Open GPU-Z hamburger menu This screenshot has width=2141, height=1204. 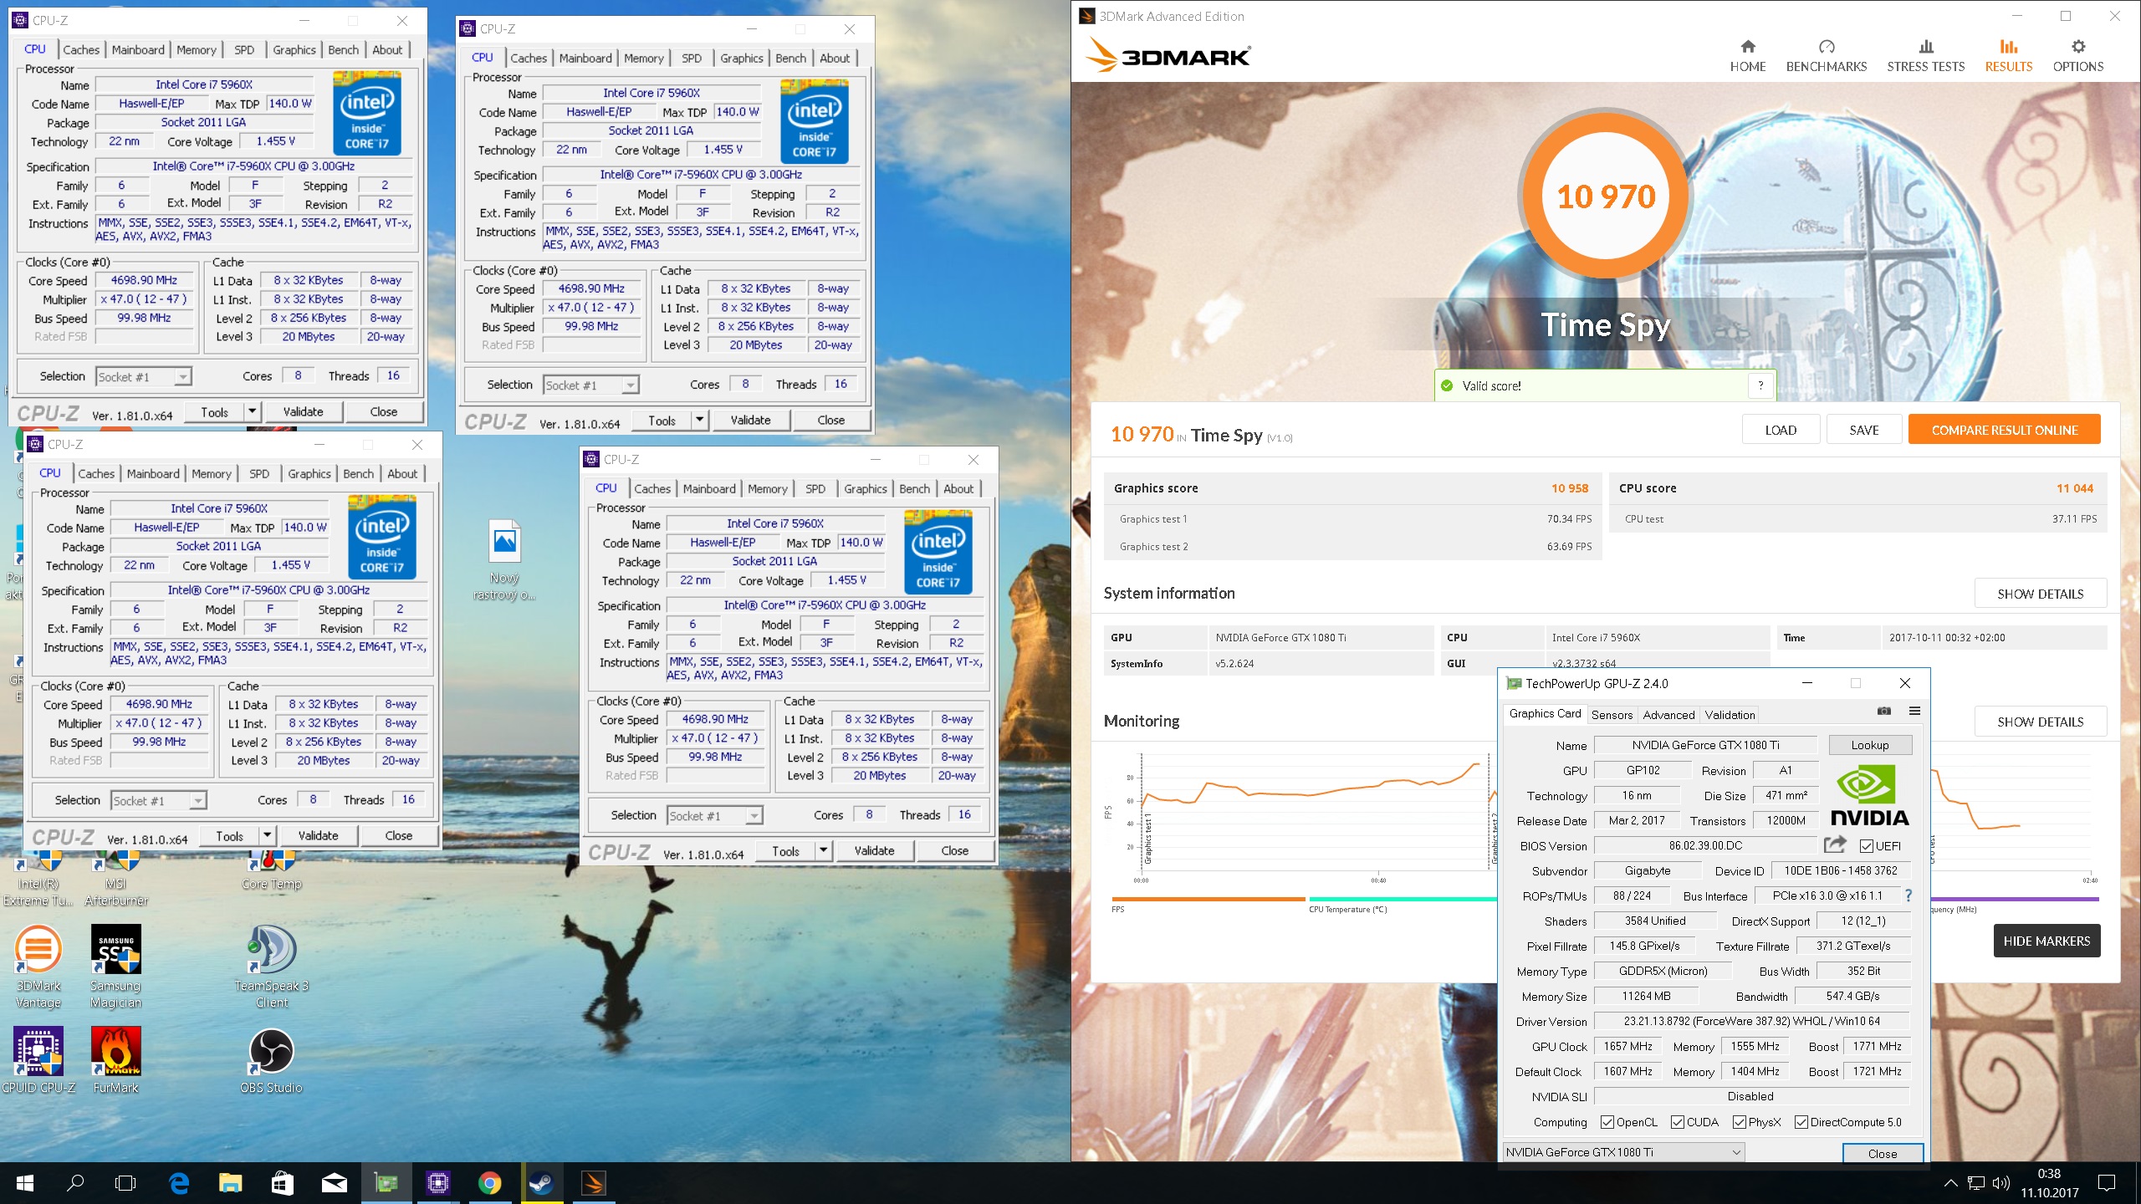coord(1914,711)
